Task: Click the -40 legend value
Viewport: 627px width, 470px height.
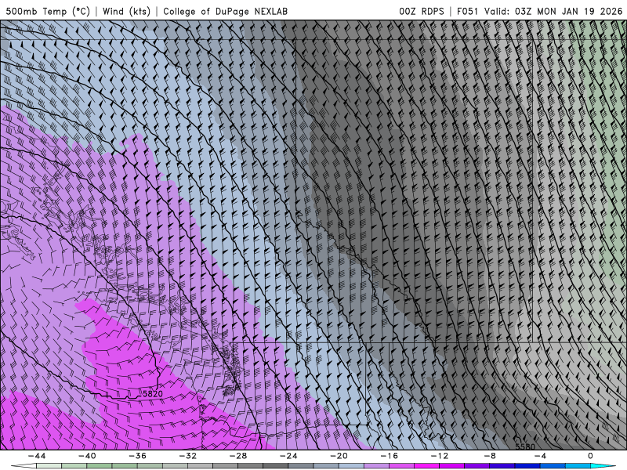Action: tap(87, 456)
